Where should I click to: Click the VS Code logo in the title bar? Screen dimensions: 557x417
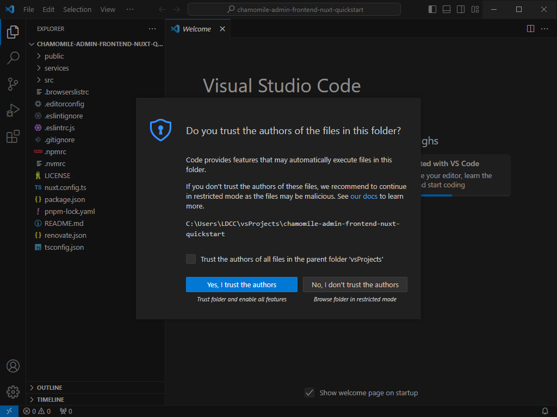[x=10, y=9]
